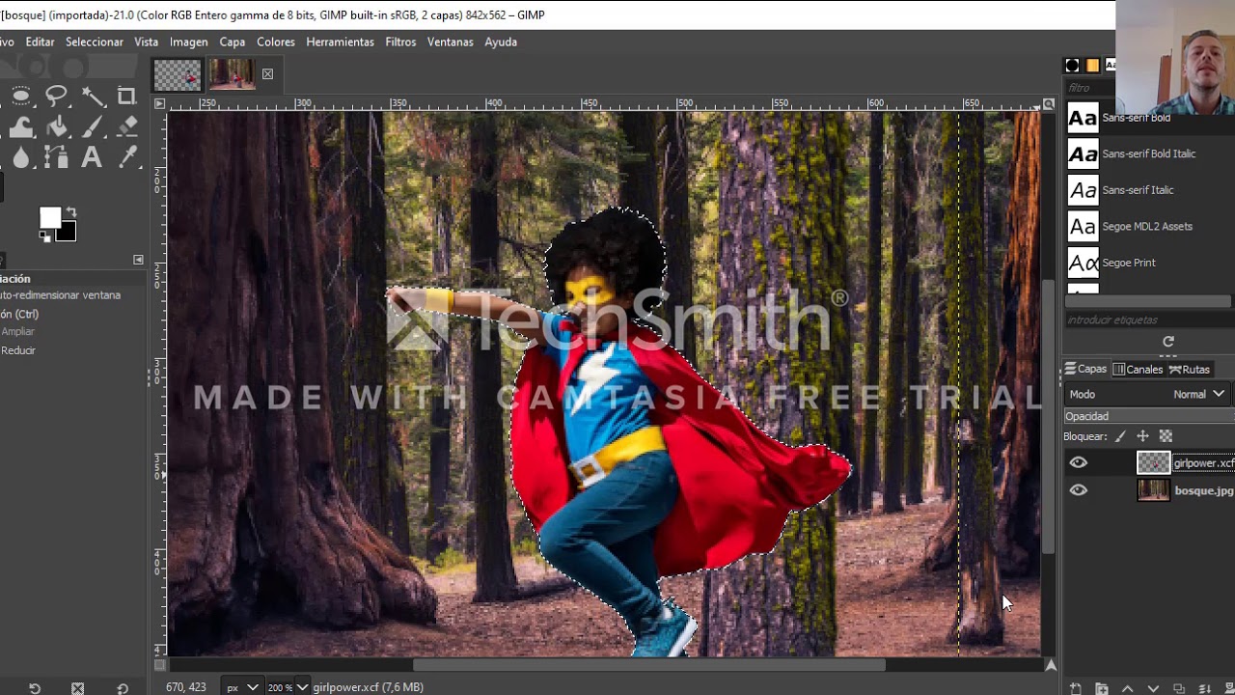
Task: Switch to the transparent girl image tab
Action: click(x=178, y=74)
